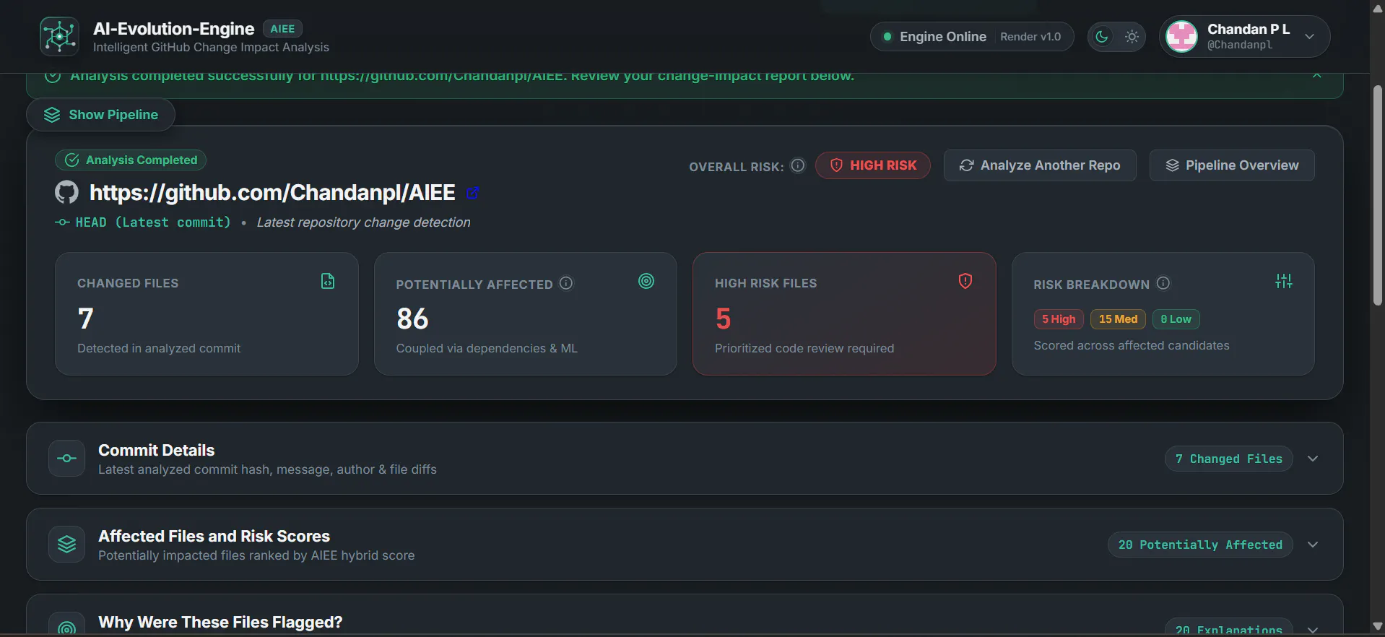Click the GitHub logo beside repository URL
Screen dimensions: 1385x637
(x=66, y=193)
